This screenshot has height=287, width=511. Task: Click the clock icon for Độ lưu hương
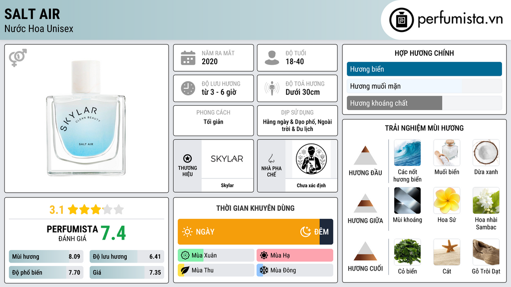click(188, 88)
